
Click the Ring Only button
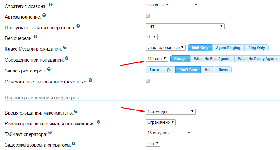(256, 48)
